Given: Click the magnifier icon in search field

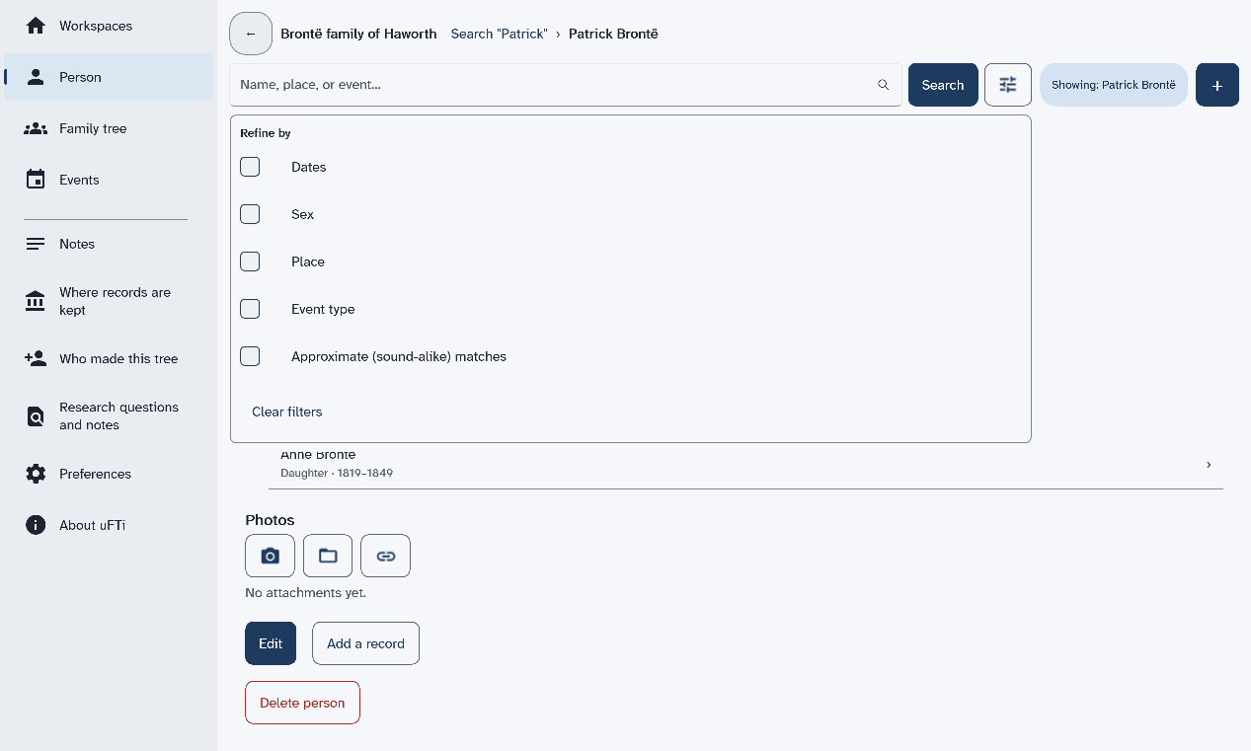Looking at the screenshot, I should [884, 85].
